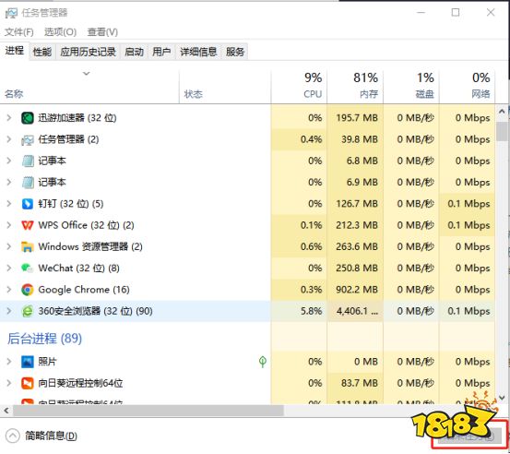Image resolution: width=510 pixels, height=454 pixels.
Task: Sort by the 名称 column header
Action: (x=89, y=86)
